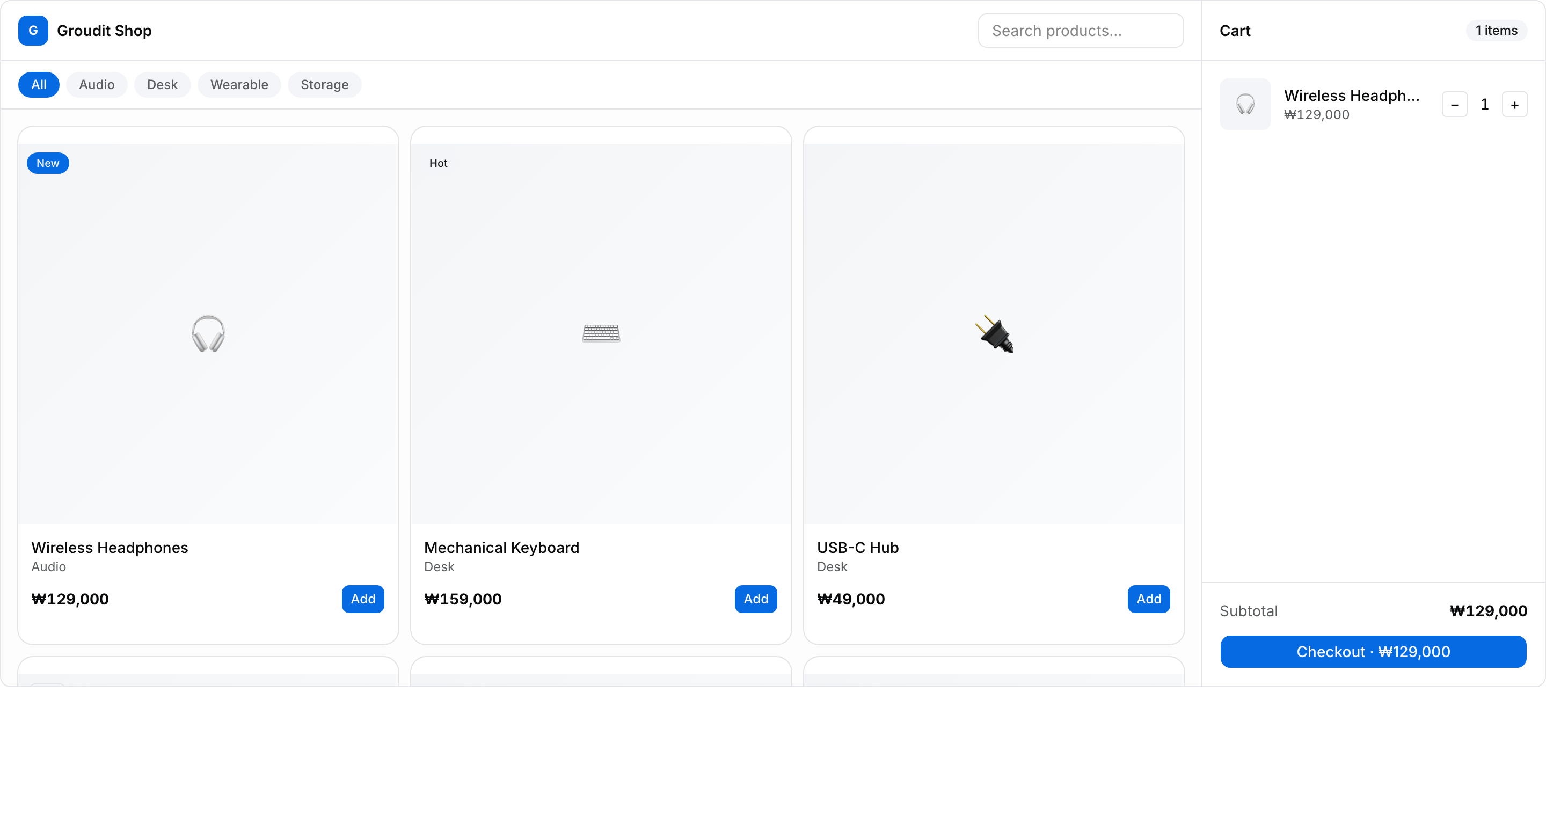Click the headphones thumbnail in the cart

coord(1245,104)
